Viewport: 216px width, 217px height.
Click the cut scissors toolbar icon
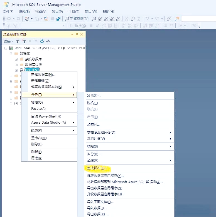[126, 19]
